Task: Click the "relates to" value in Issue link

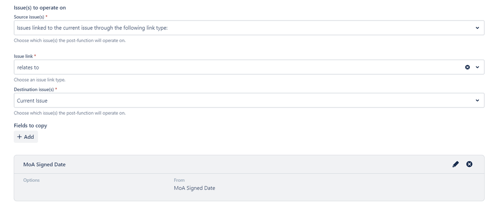Action: click(x=28, y=67)
